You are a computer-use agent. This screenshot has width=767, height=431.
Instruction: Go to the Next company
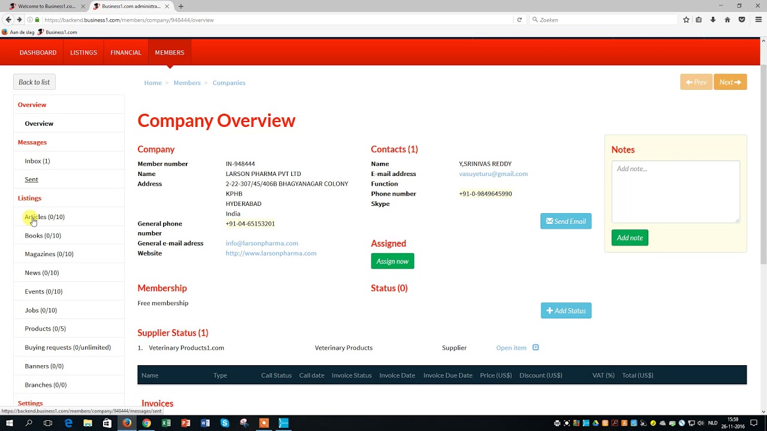point(730,82)
